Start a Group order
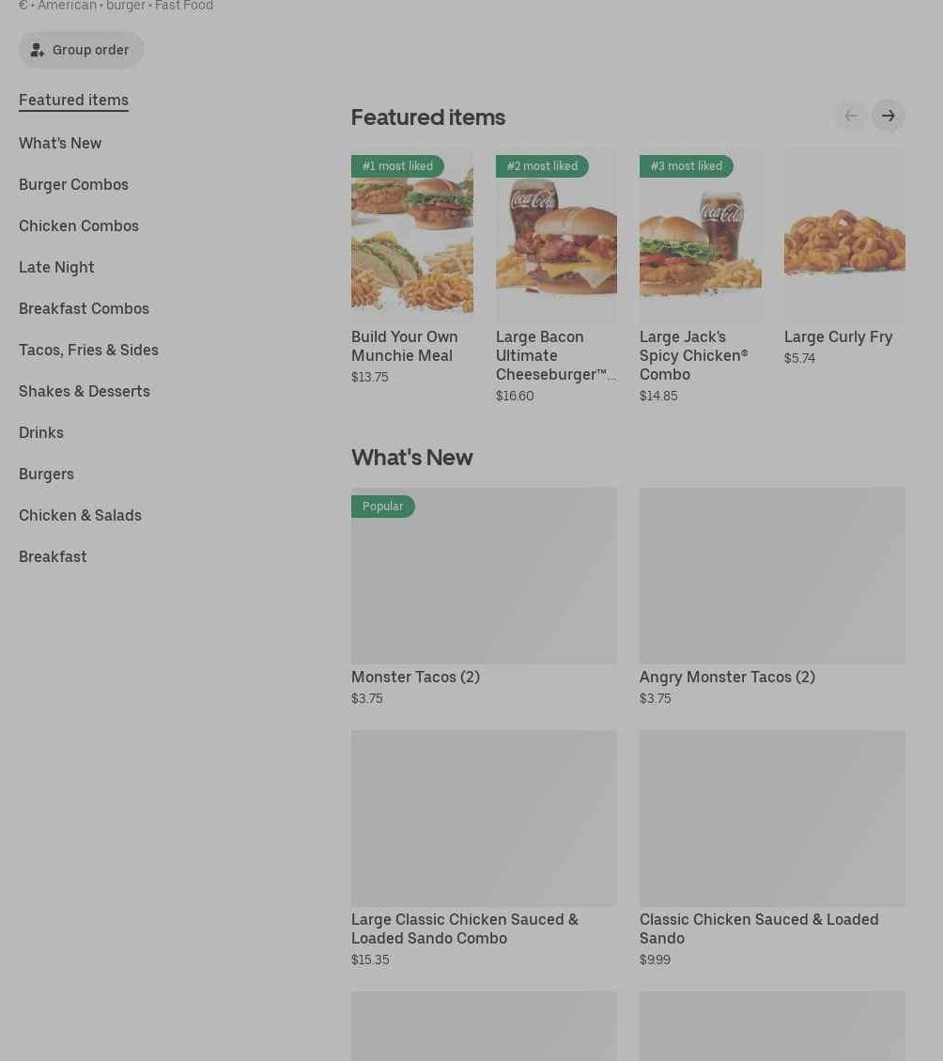The width and height of the screenshot is (943, 1061). 81,50
